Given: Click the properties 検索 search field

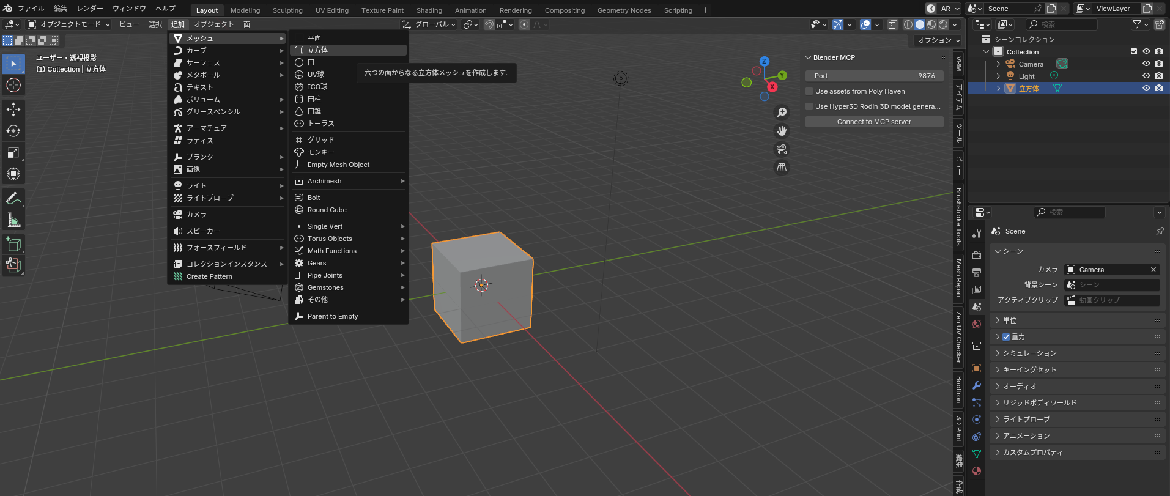Looking at the screenshot, I should click(1070, 212).
